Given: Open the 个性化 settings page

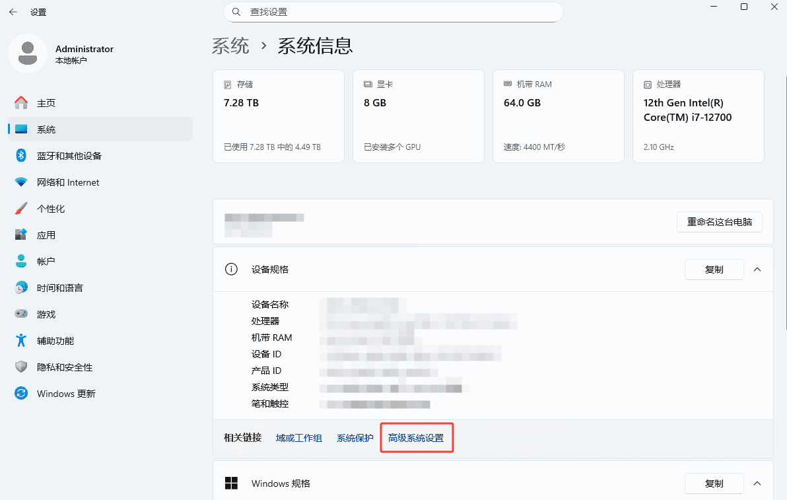Looking at the screenshot, I should 100,208.
